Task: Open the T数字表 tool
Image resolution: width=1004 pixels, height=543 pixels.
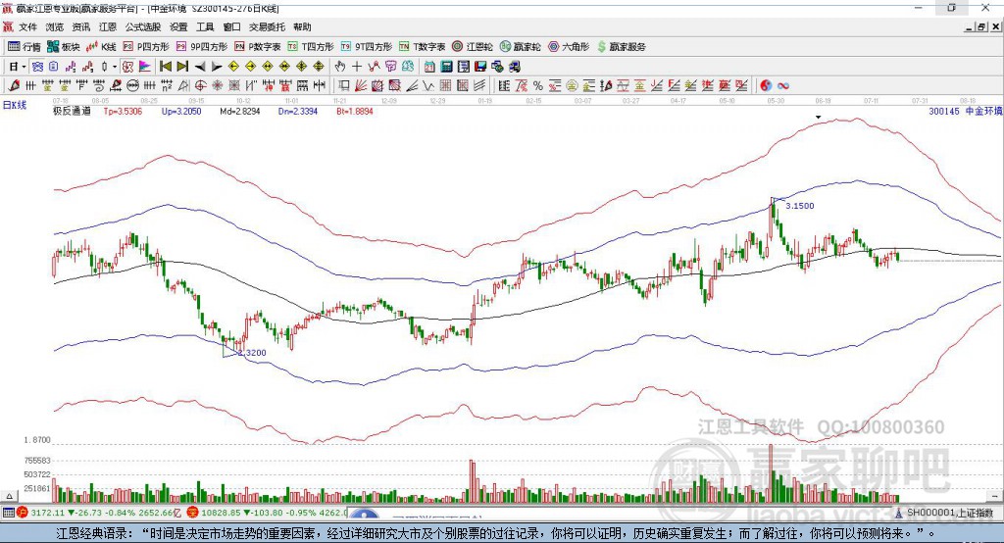Action: [x=422, y=47]
